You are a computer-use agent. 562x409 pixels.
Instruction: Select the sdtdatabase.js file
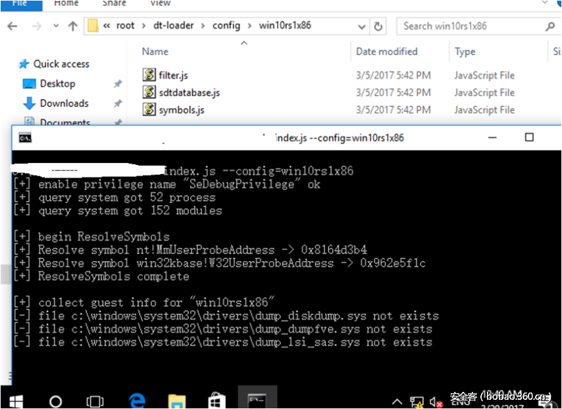tap(190, 93)
